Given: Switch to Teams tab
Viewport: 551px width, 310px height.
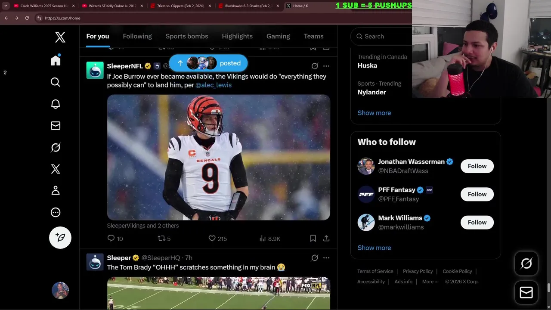Looking at the screenshot, I should [x=313, y=36].
